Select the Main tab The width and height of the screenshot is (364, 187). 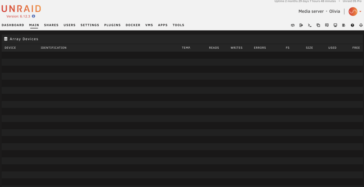(34, 25)
